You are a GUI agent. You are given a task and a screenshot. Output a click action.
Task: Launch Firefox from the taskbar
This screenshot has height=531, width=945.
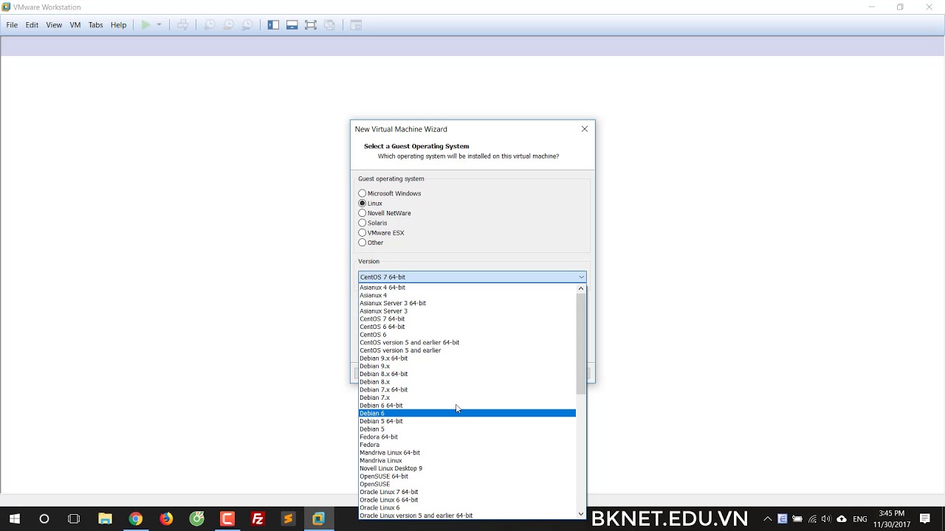tap(166, 519)
